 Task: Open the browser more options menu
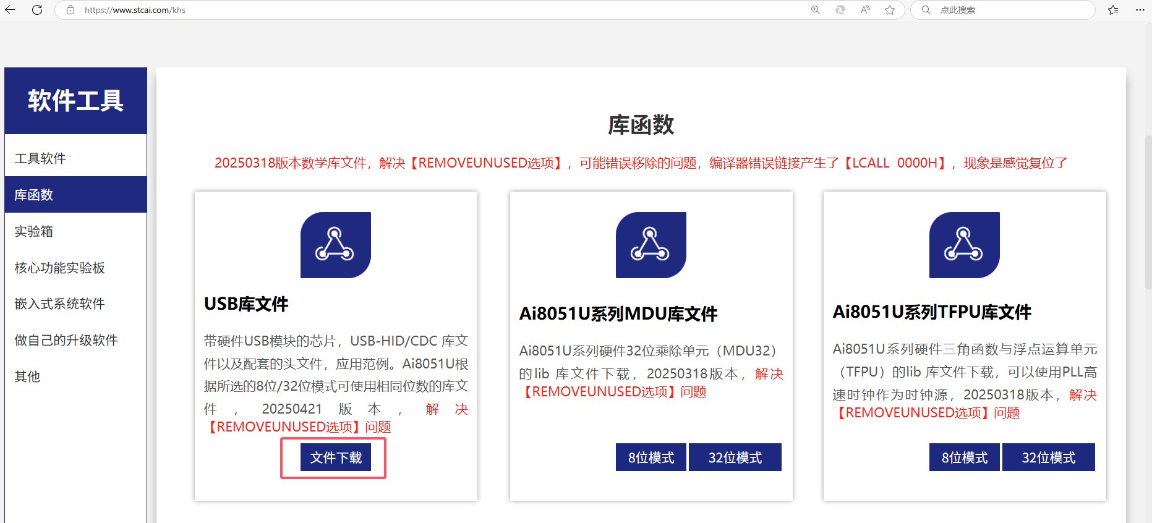click(x=1140, y=10)
